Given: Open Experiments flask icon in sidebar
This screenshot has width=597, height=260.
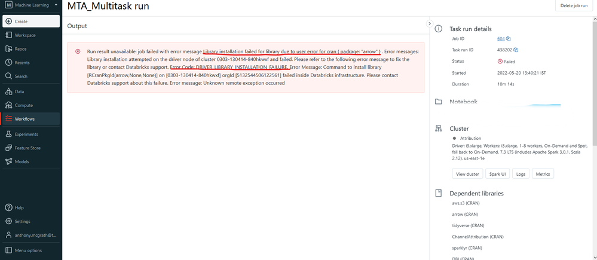Looking at the screenshot, I should coord(9,134).
